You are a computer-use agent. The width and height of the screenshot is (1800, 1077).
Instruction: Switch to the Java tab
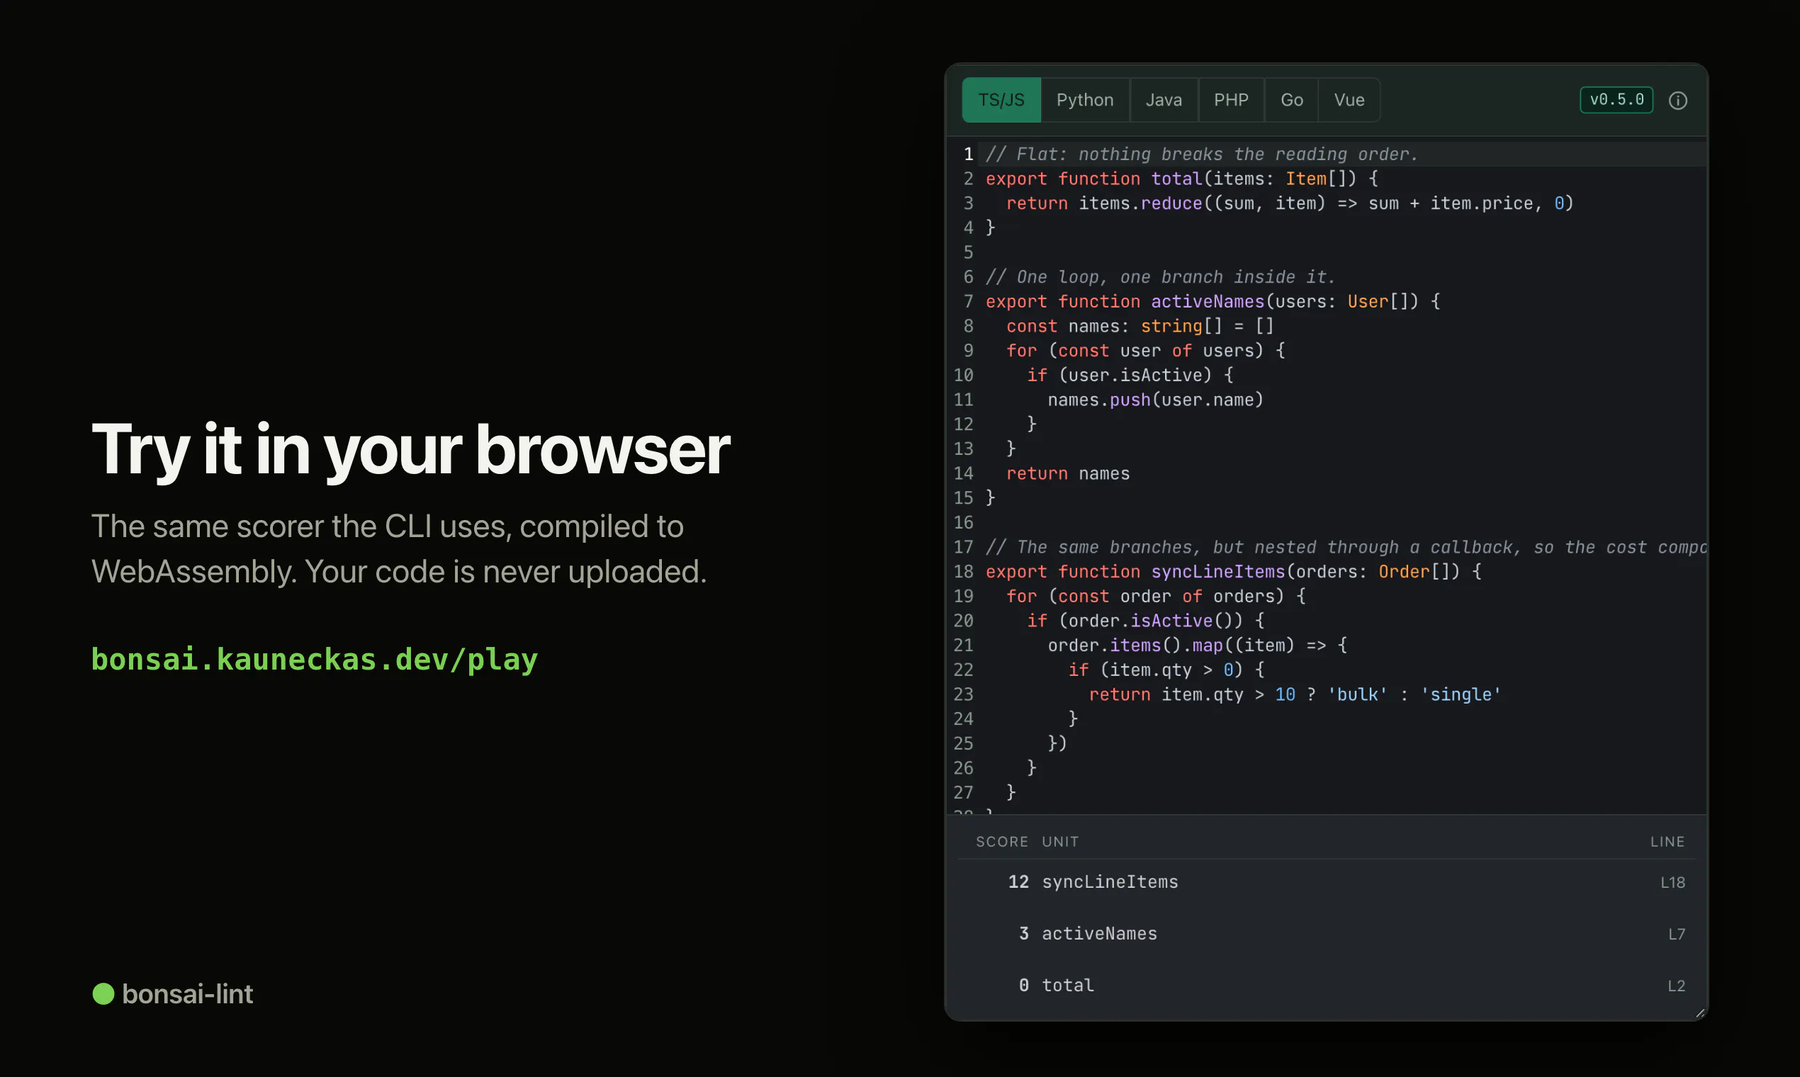(1164, 99)
